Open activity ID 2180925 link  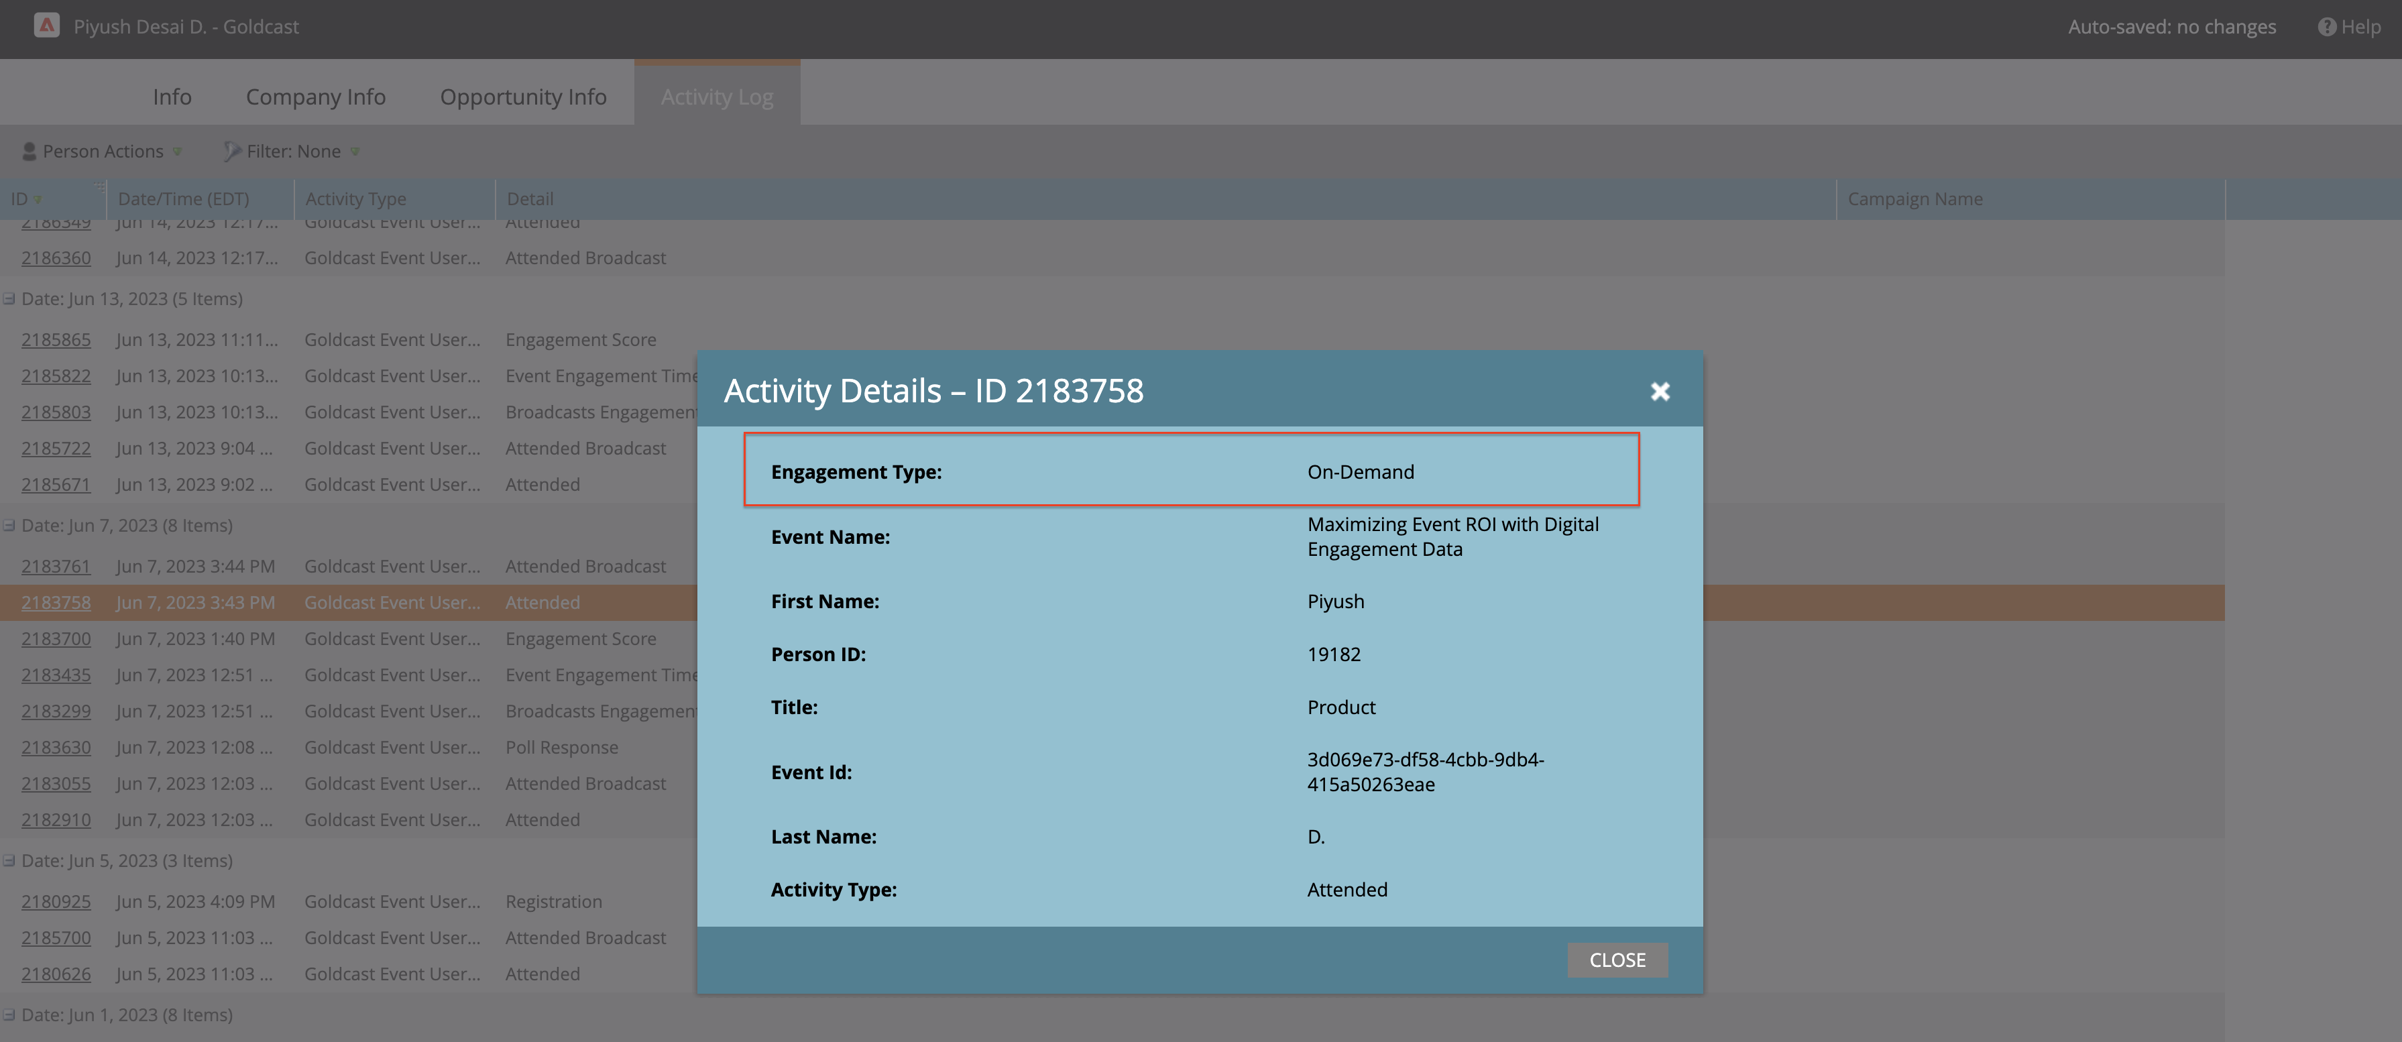point(56,901)
